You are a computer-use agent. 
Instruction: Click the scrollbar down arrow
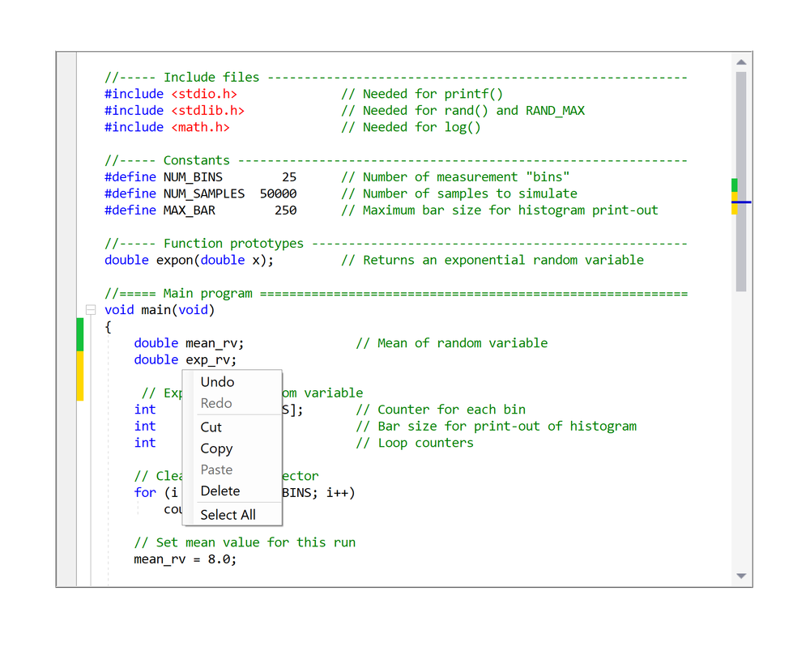coord(740,576)
